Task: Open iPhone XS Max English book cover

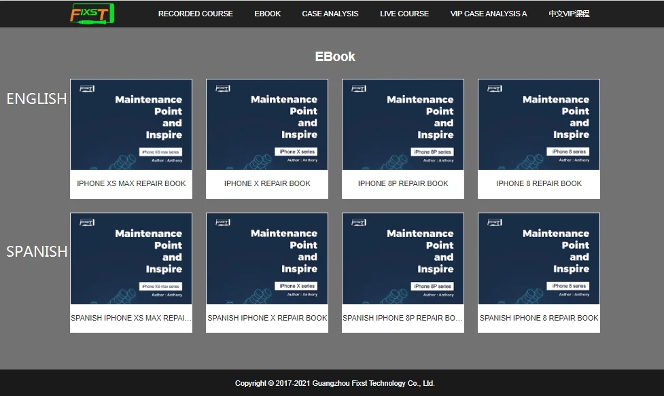Action: point(131,124)
